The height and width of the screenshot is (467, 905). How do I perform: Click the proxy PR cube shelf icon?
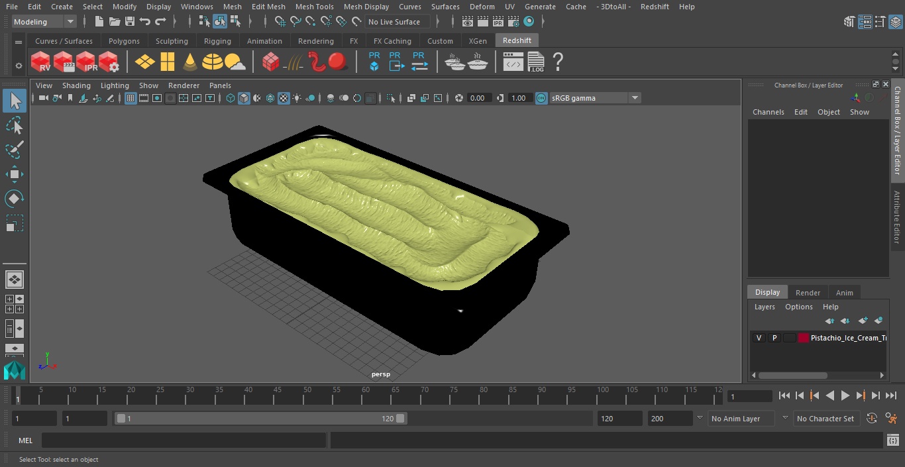374,62
